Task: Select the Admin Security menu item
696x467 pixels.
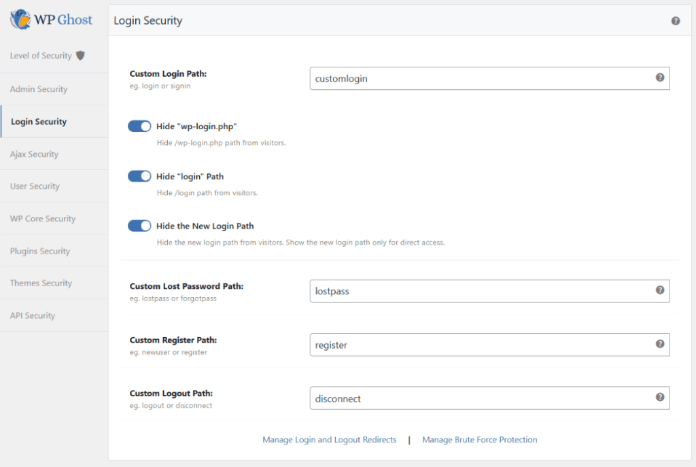Action: 37,89
